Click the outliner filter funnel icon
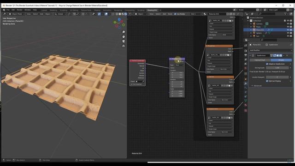The image size is (295, 166). click(x=285, y=14)
